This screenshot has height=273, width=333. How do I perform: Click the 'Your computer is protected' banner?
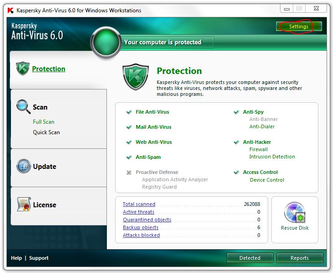coord(163,42)
